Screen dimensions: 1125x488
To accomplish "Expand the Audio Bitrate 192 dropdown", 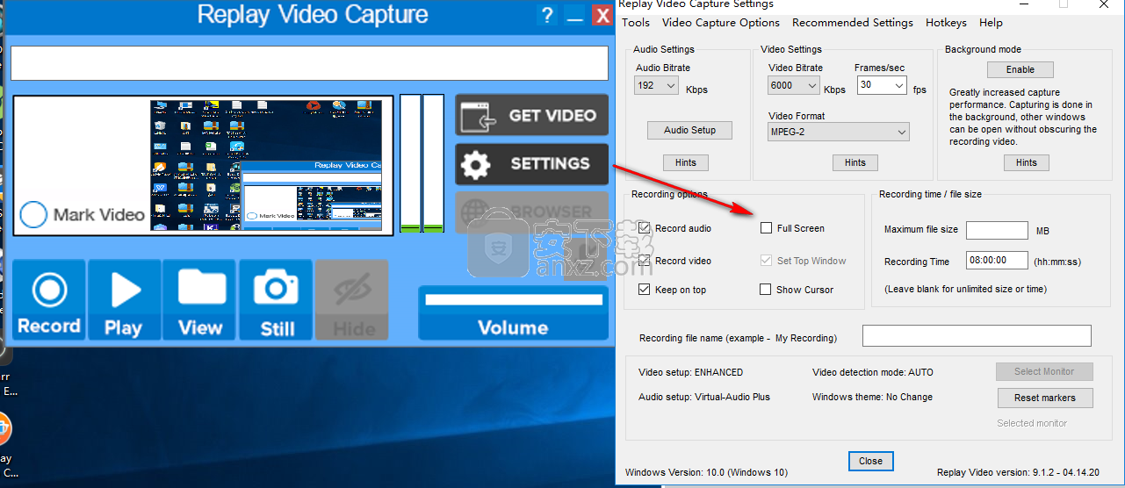I will pyautogui.click(x=656, y=85).
